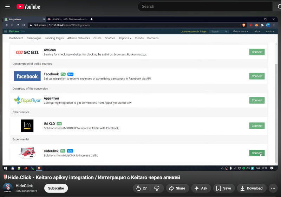Focus the YouTube search field
This screenshot has width=281, height=197.
click(x=204, y=6)
